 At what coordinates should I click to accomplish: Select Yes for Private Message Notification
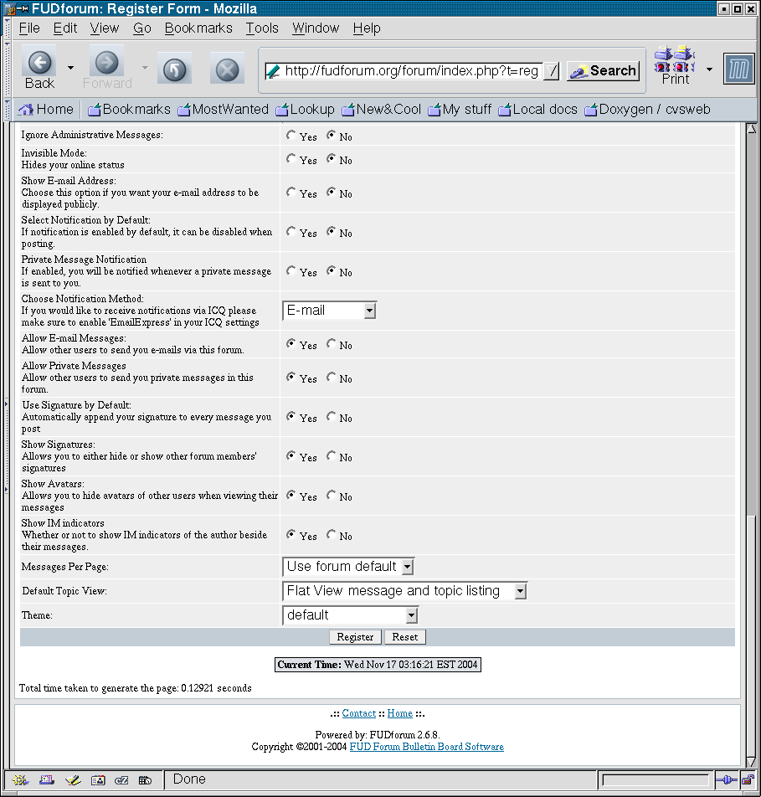(x=291, y=270)
